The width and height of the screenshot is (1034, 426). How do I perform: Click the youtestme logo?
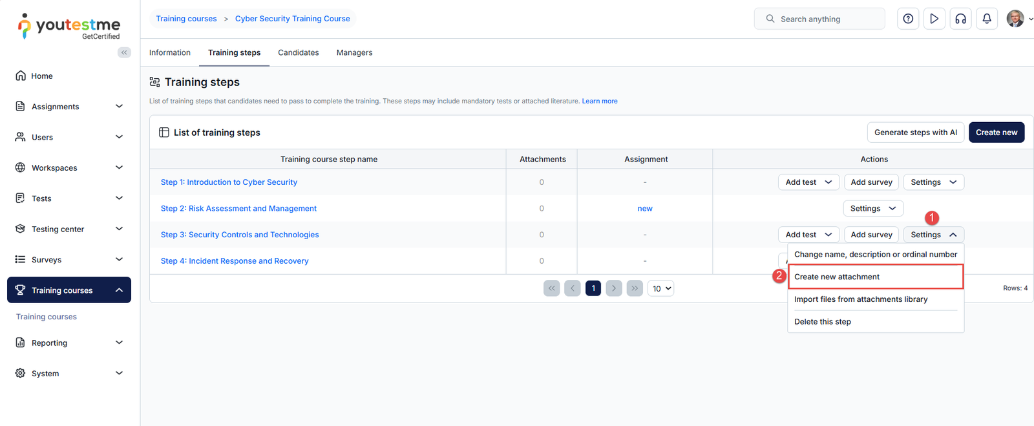(69, 26)
